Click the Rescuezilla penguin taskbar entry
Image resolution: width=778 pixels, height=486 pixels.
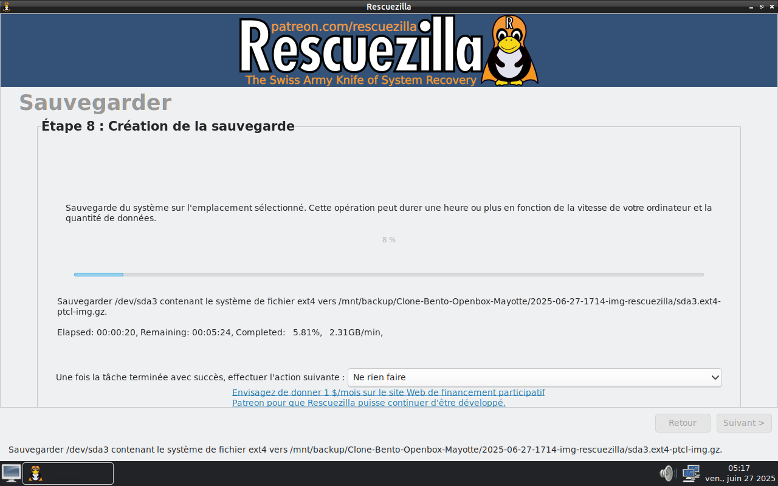68,473
